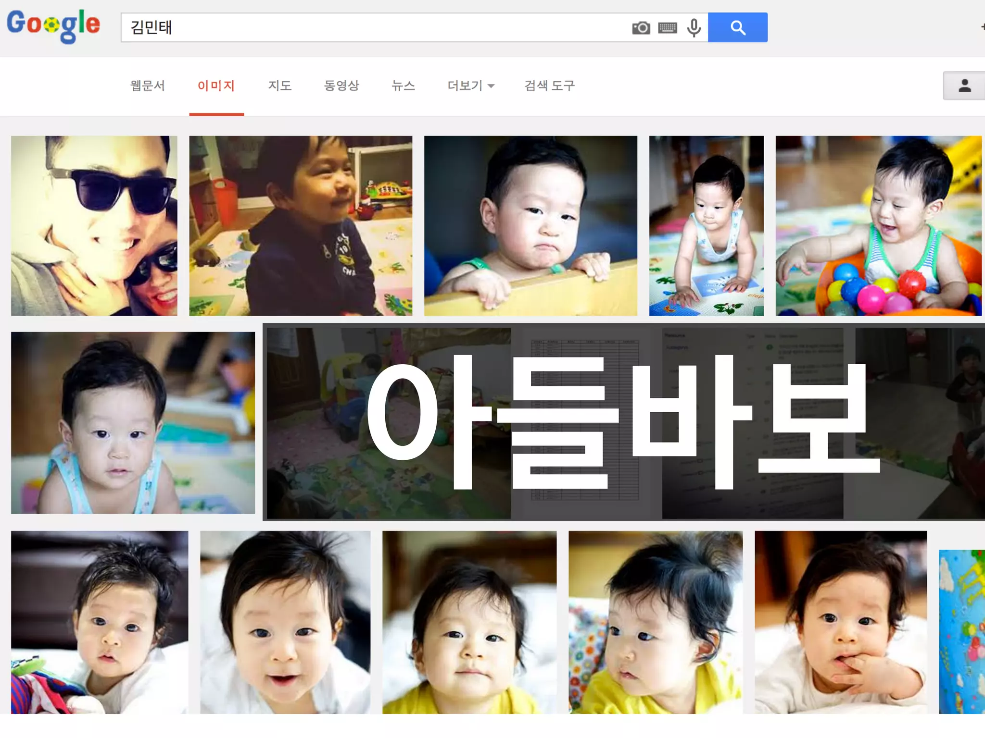Click the Google logo
Image resolution: width=985 pixels, height=738 pixels.
point(53,26)
